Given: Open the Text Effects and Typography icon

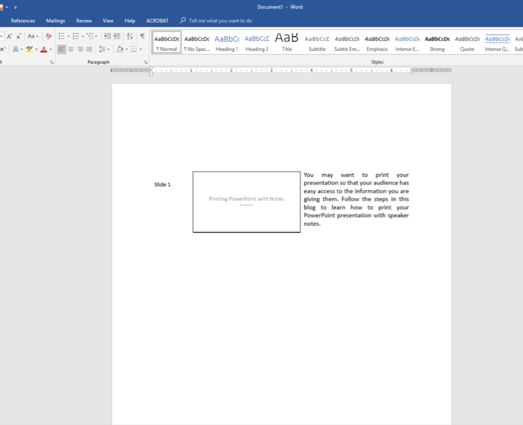Looking at the screenshot, I should tap(16, 49).
